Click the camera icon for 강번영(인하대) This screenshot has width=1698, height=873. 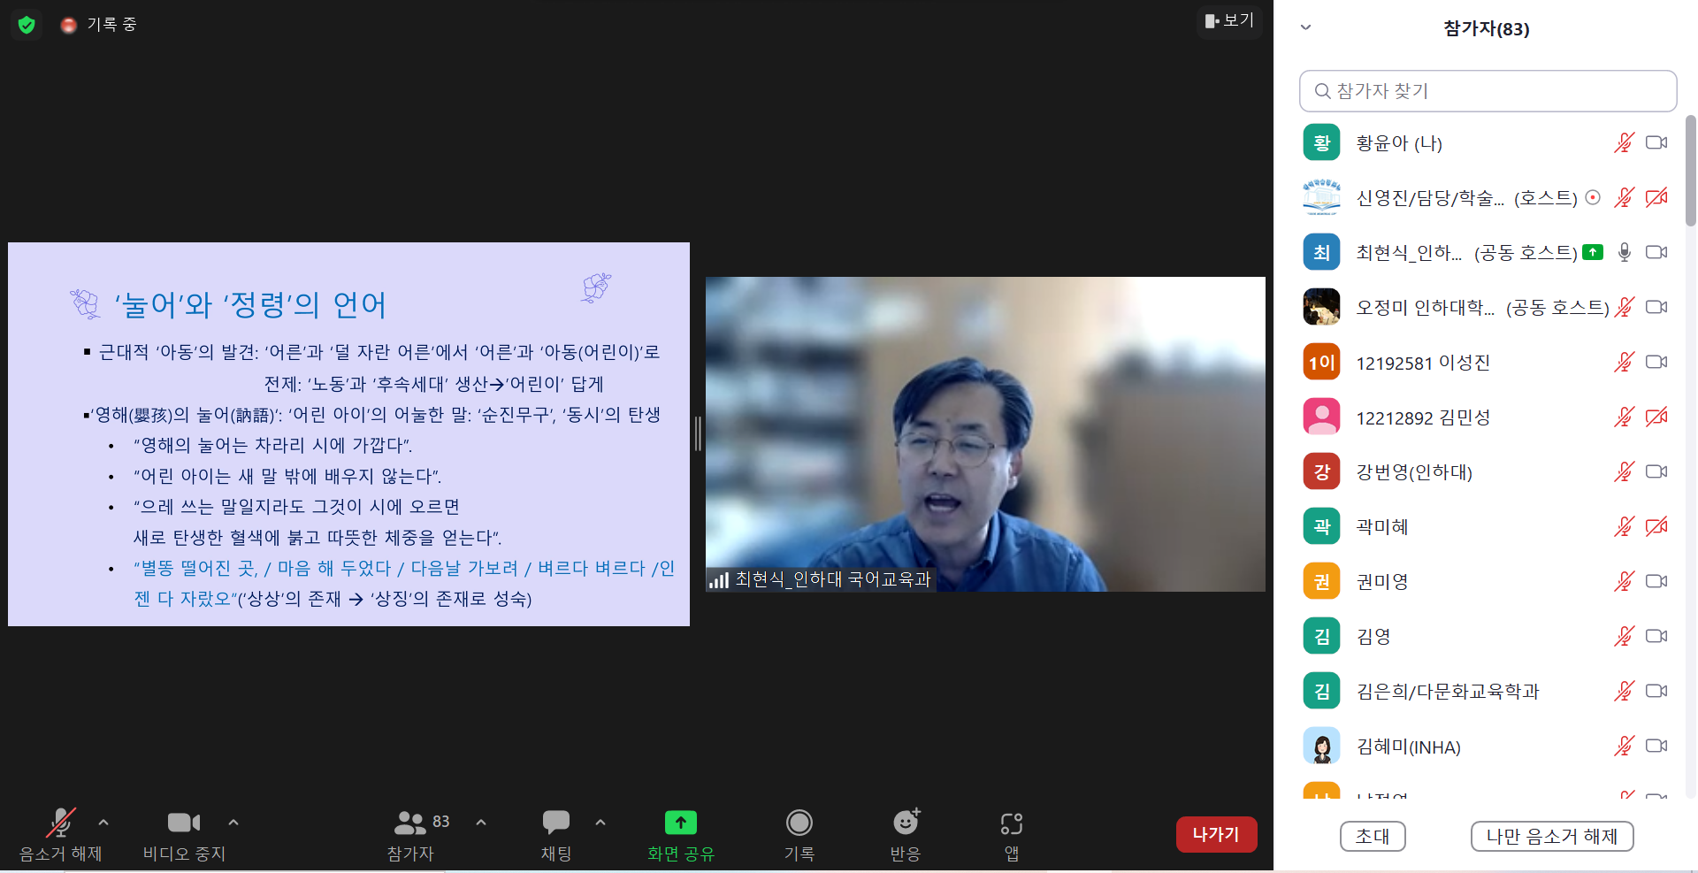click(x=1656, y=471)
